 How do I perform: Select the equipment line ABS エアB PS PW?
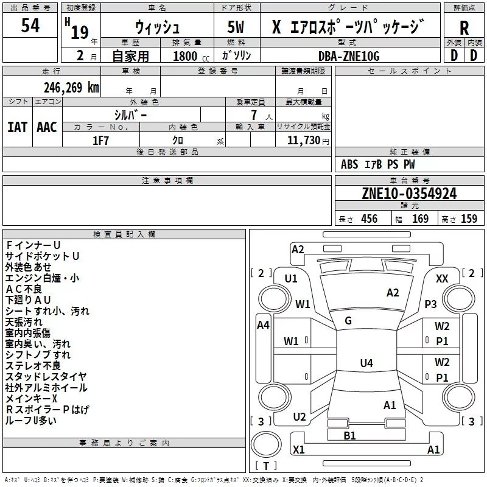pyautogui.click(x=377, y=164)
